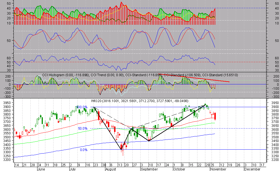The height and width of the screenshot is (171, 280).
Task: Click date label 12 on time axis
Action: (x=222, y=165)
